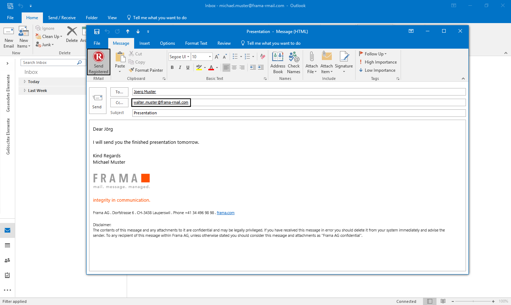Toggle Align Left
The height and width of the screenshot is (305, 511).
tap(226, 67)
